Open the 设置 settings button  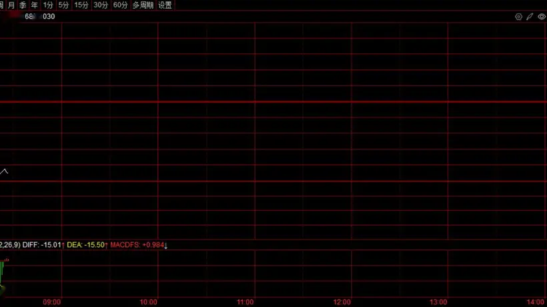pos(165,5)
